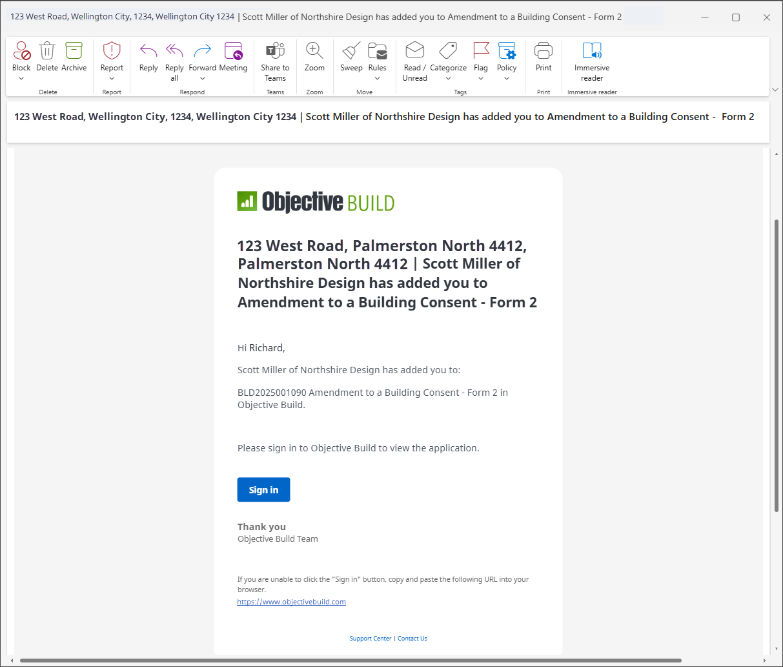This screenshot has width=783, height=667.
Task: Expand the Block dropdown arrow
Action: click(x=21, y=79)
